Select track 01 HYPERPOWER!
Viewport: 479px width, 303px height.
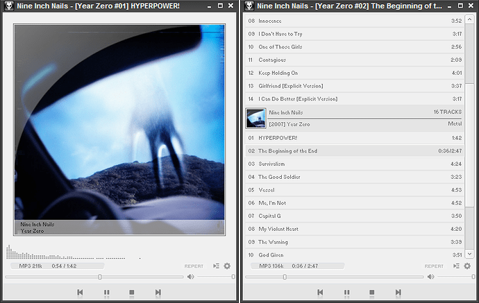(x=355, y=138)
